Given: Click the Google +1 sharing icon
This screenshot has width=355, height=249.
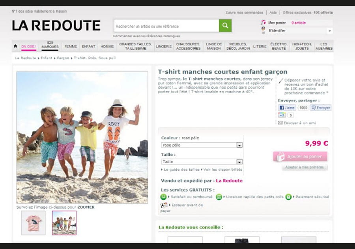Looking at the screenshot, I should tap(281, 114).
